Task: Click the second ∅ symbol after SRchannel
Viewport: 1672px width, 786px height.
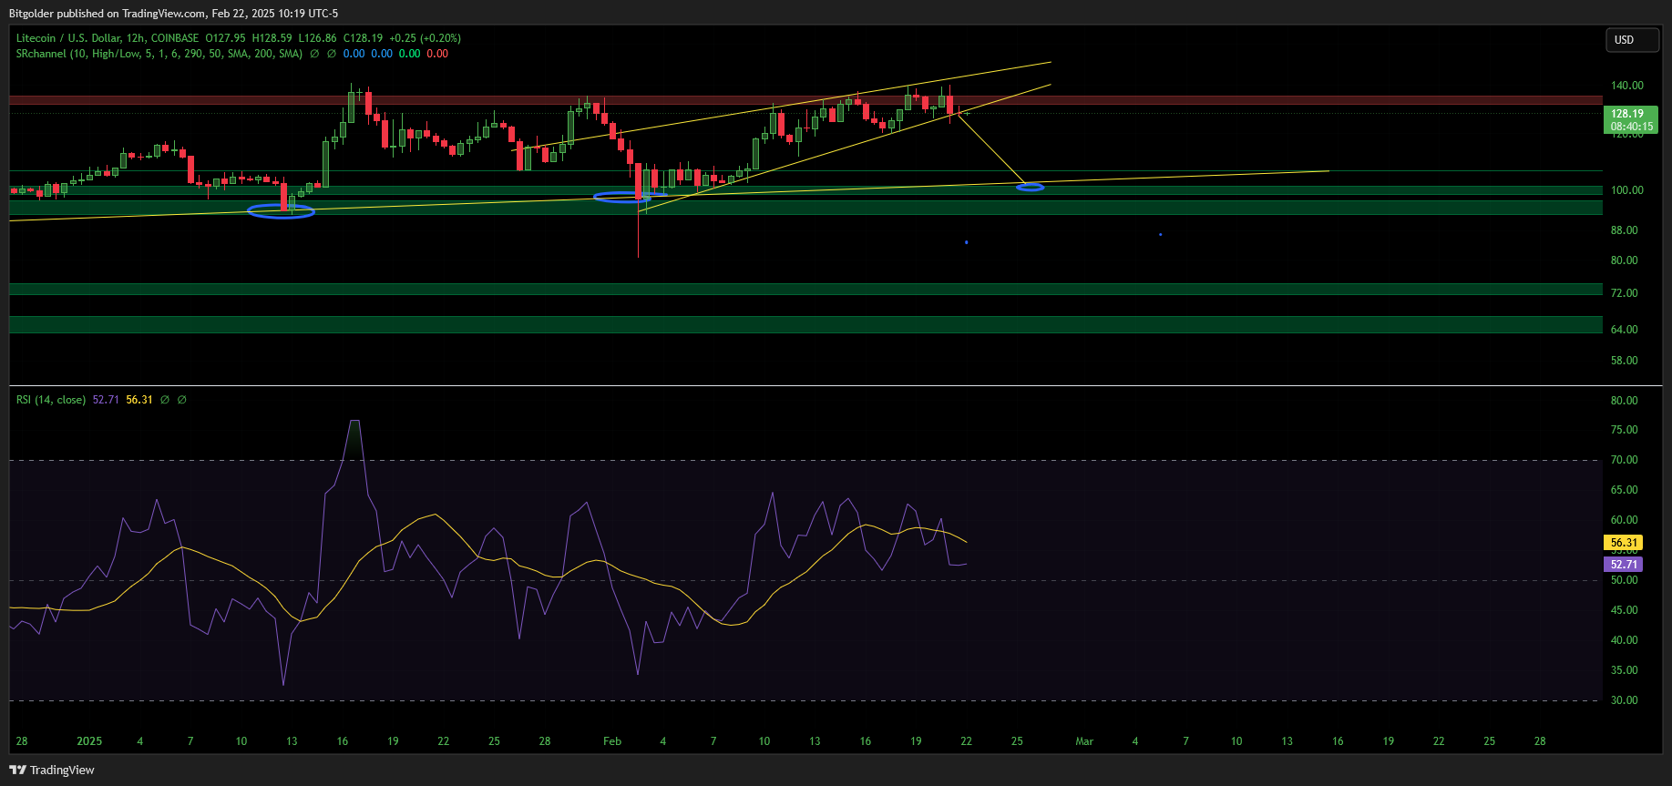Action: 331,54
